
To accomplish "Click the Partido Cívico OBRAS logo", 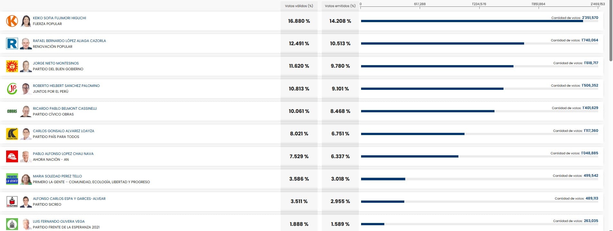I will click(x=12, y=111).
